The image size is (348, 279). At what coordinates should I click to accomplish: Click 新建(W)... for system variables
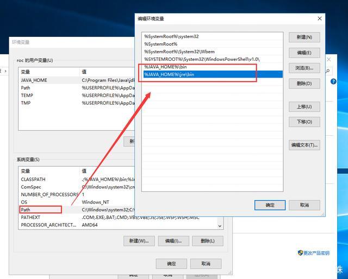click(x=139, y=241)
